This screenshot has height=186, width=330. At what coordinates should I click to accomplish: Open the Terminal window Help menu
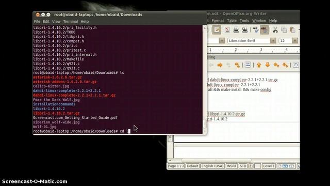pos(85,22)
